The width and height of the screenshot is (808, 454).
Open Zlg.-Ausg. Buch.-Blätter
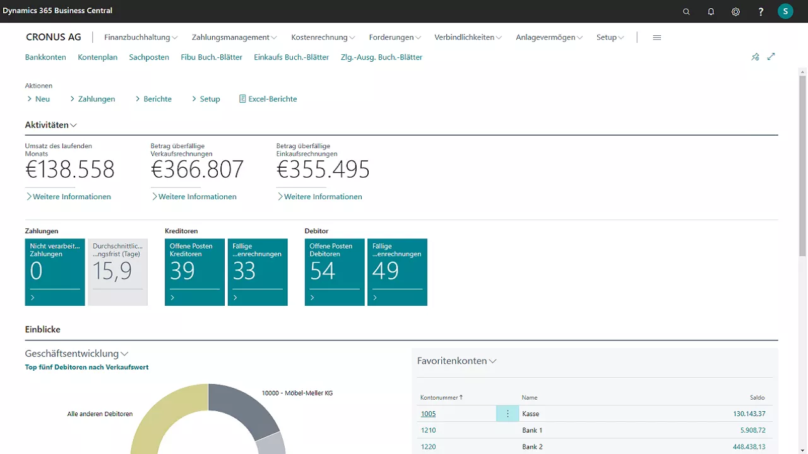pyautogui.click(x=381, y=57)
